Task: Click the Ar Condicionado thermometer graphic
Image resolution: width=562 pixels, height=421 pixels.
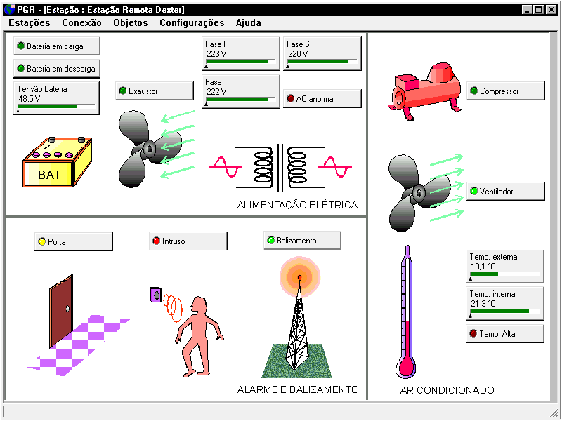Action: pos(407,316)
